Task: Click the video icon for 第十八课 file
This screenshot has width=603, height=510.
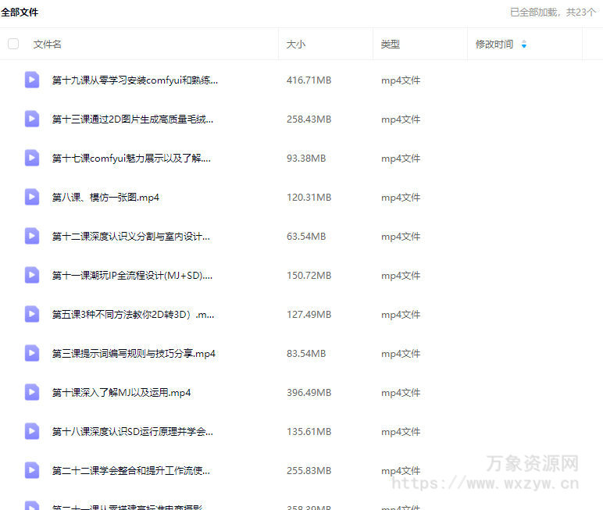Action: click(32, 431)
